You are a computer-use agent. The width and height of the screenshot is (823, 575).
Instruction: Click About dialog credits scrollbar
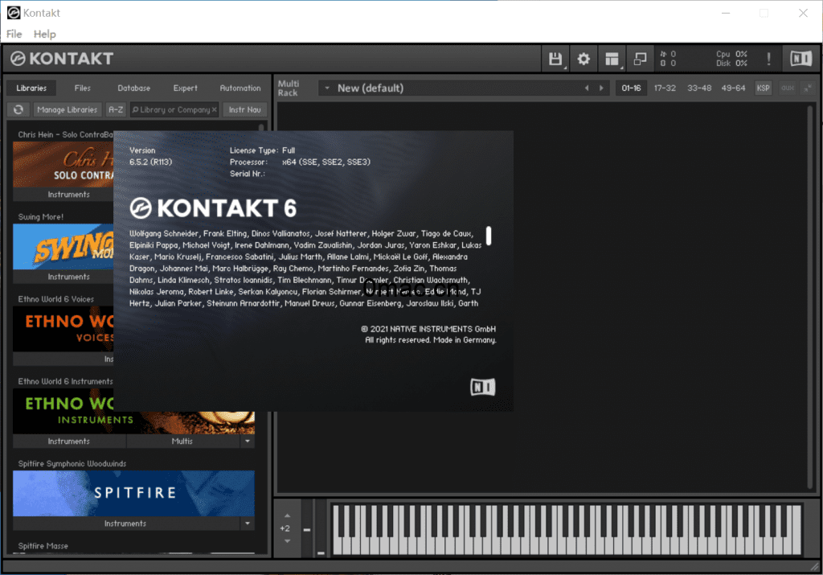coord(489,236)
